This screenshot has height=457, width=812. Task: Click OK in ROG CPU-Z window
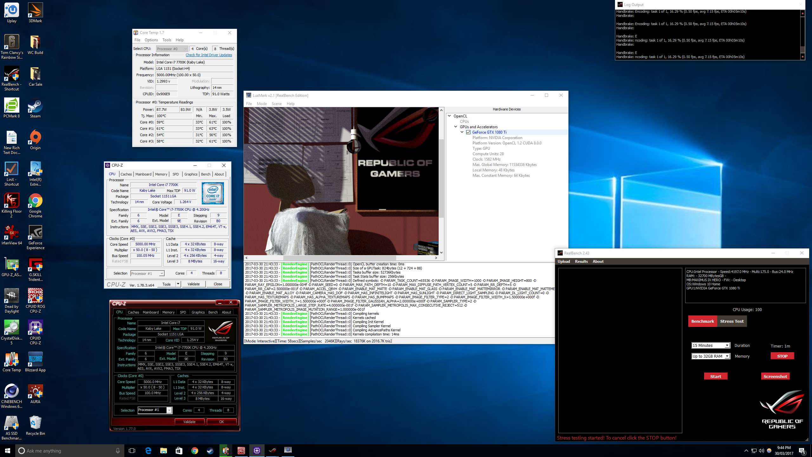pyautogui.click(x=221, y=422)
